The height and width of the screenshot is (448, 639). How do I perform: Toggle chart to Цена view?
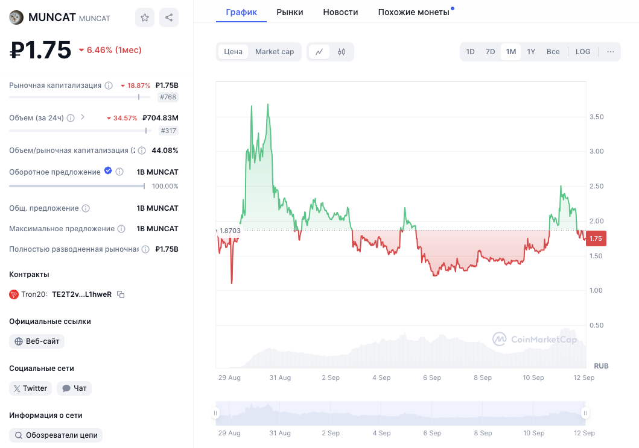pyautogui.click(x=233, y=52)
